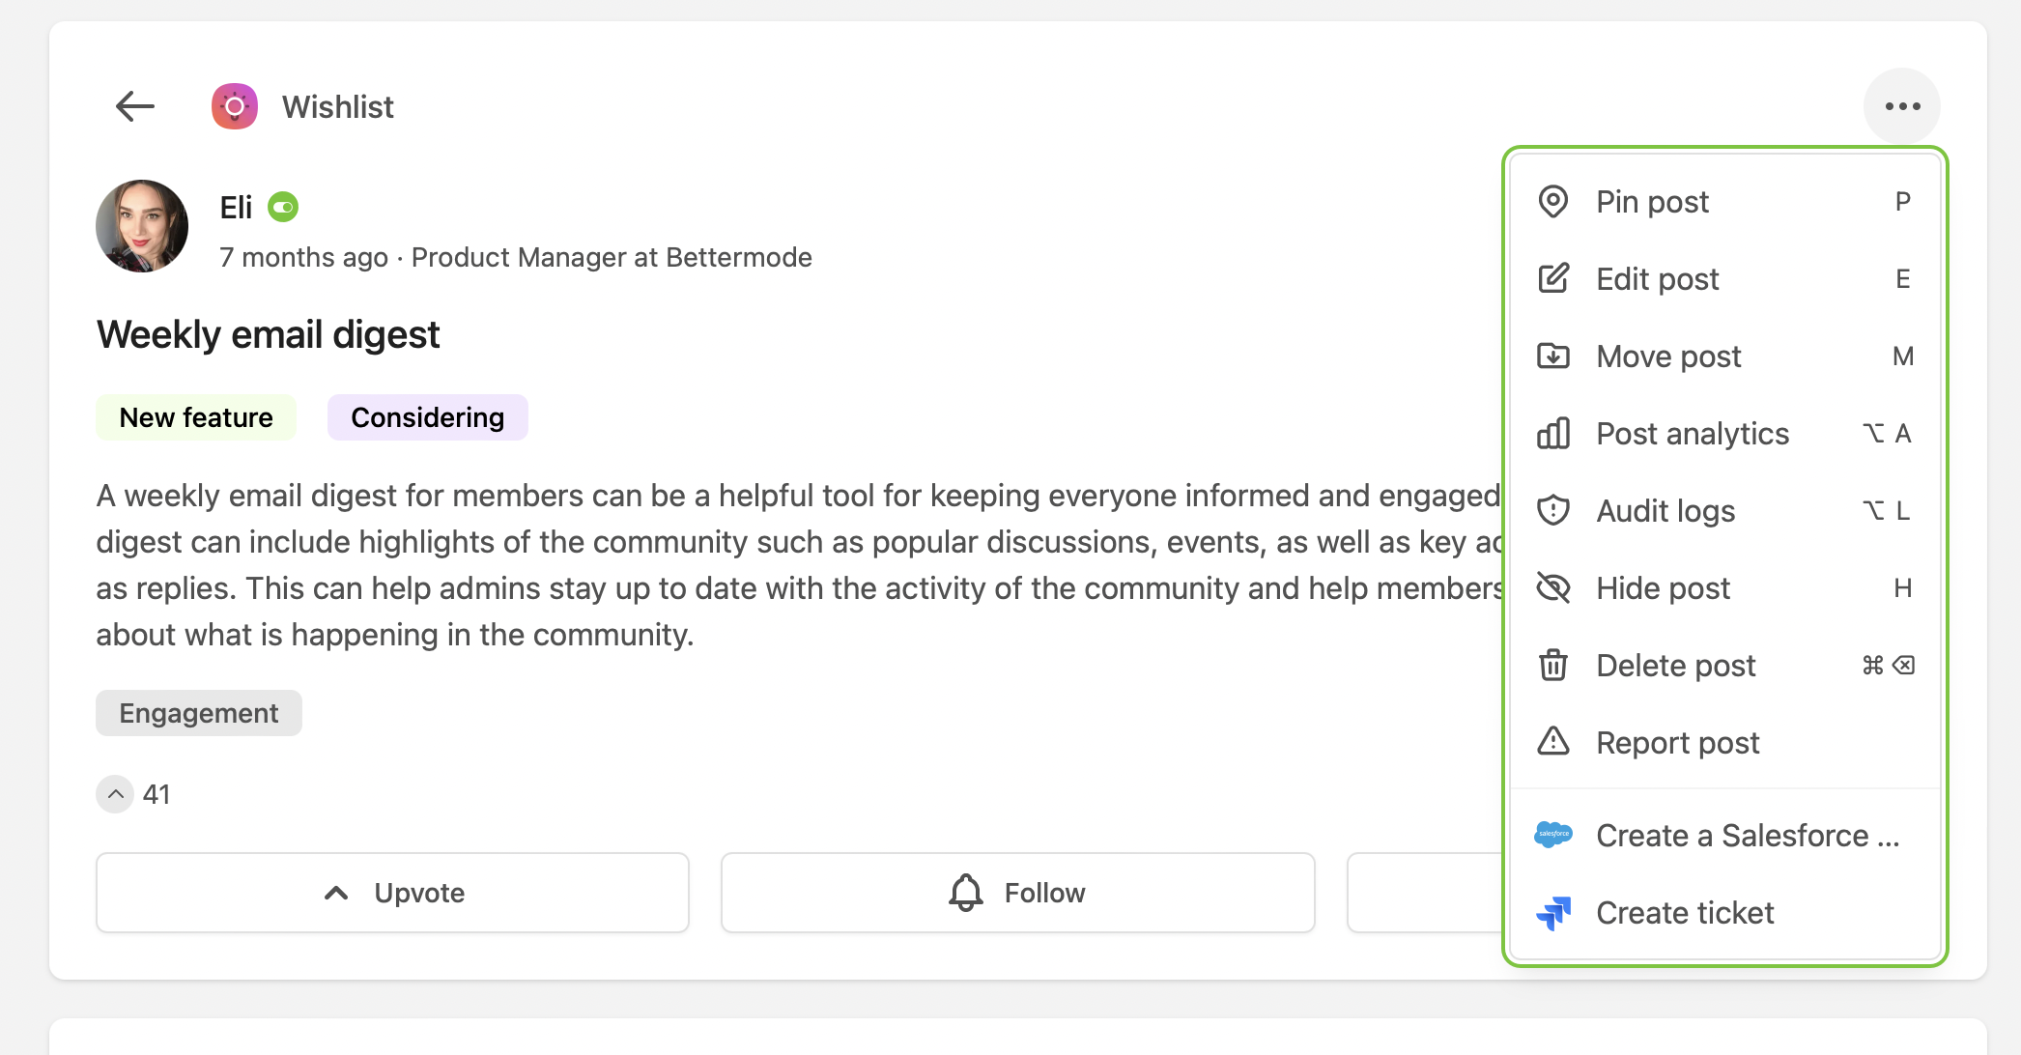The image size is (2021, 1055).
Task: Click the Move post icon
Action: click(1553, 356)
